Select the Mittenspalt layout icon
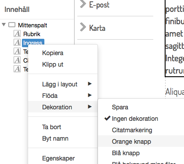 point(12,25)
